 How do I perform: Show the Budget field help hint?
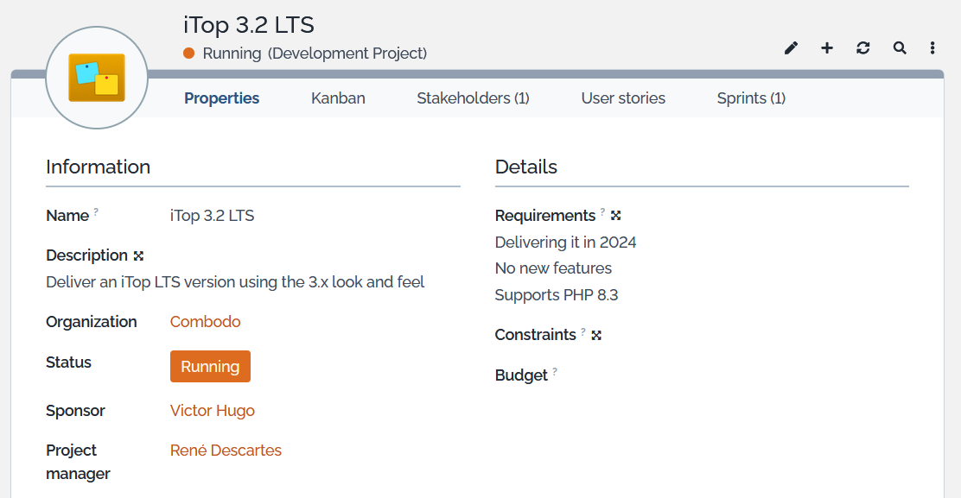pos(555,372)
